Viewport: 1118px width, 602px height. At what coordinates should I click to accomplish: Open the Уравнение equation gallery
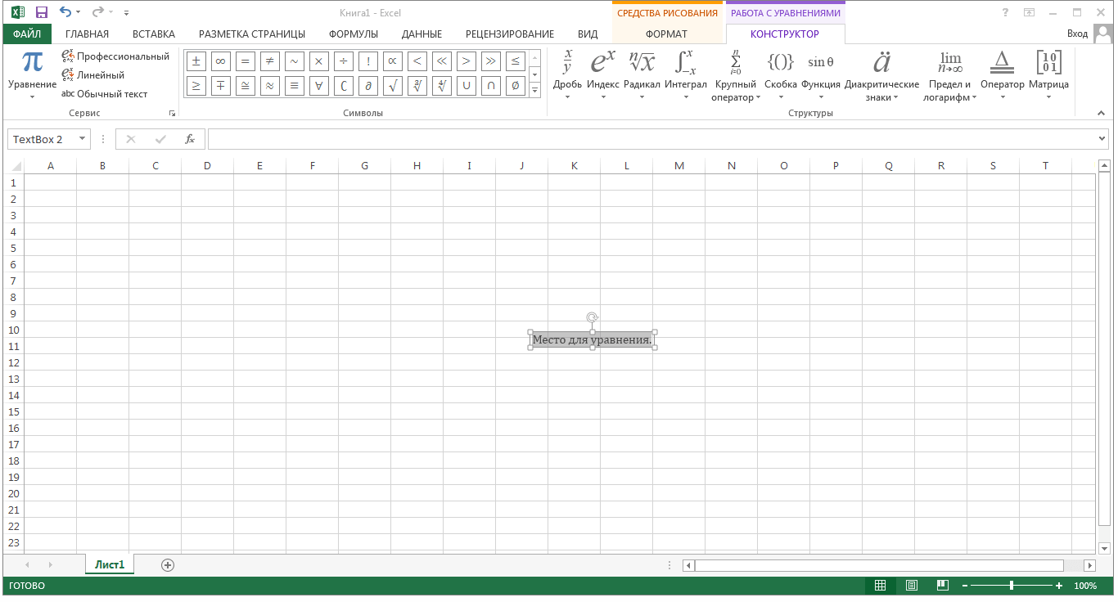coord(32,74)
